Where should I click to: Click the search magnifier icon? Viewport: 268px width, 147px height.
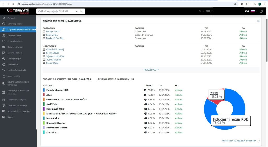coord(82,11)
